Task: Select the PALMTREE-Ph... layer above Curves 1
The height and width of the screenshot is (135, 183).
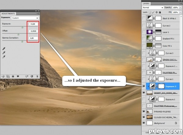Action: coord(170,73)
